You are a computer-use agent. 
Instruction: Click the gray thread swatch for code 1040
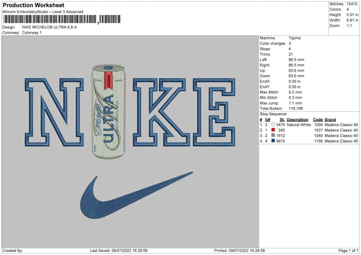pyautogui.click(x=273, y=135)
